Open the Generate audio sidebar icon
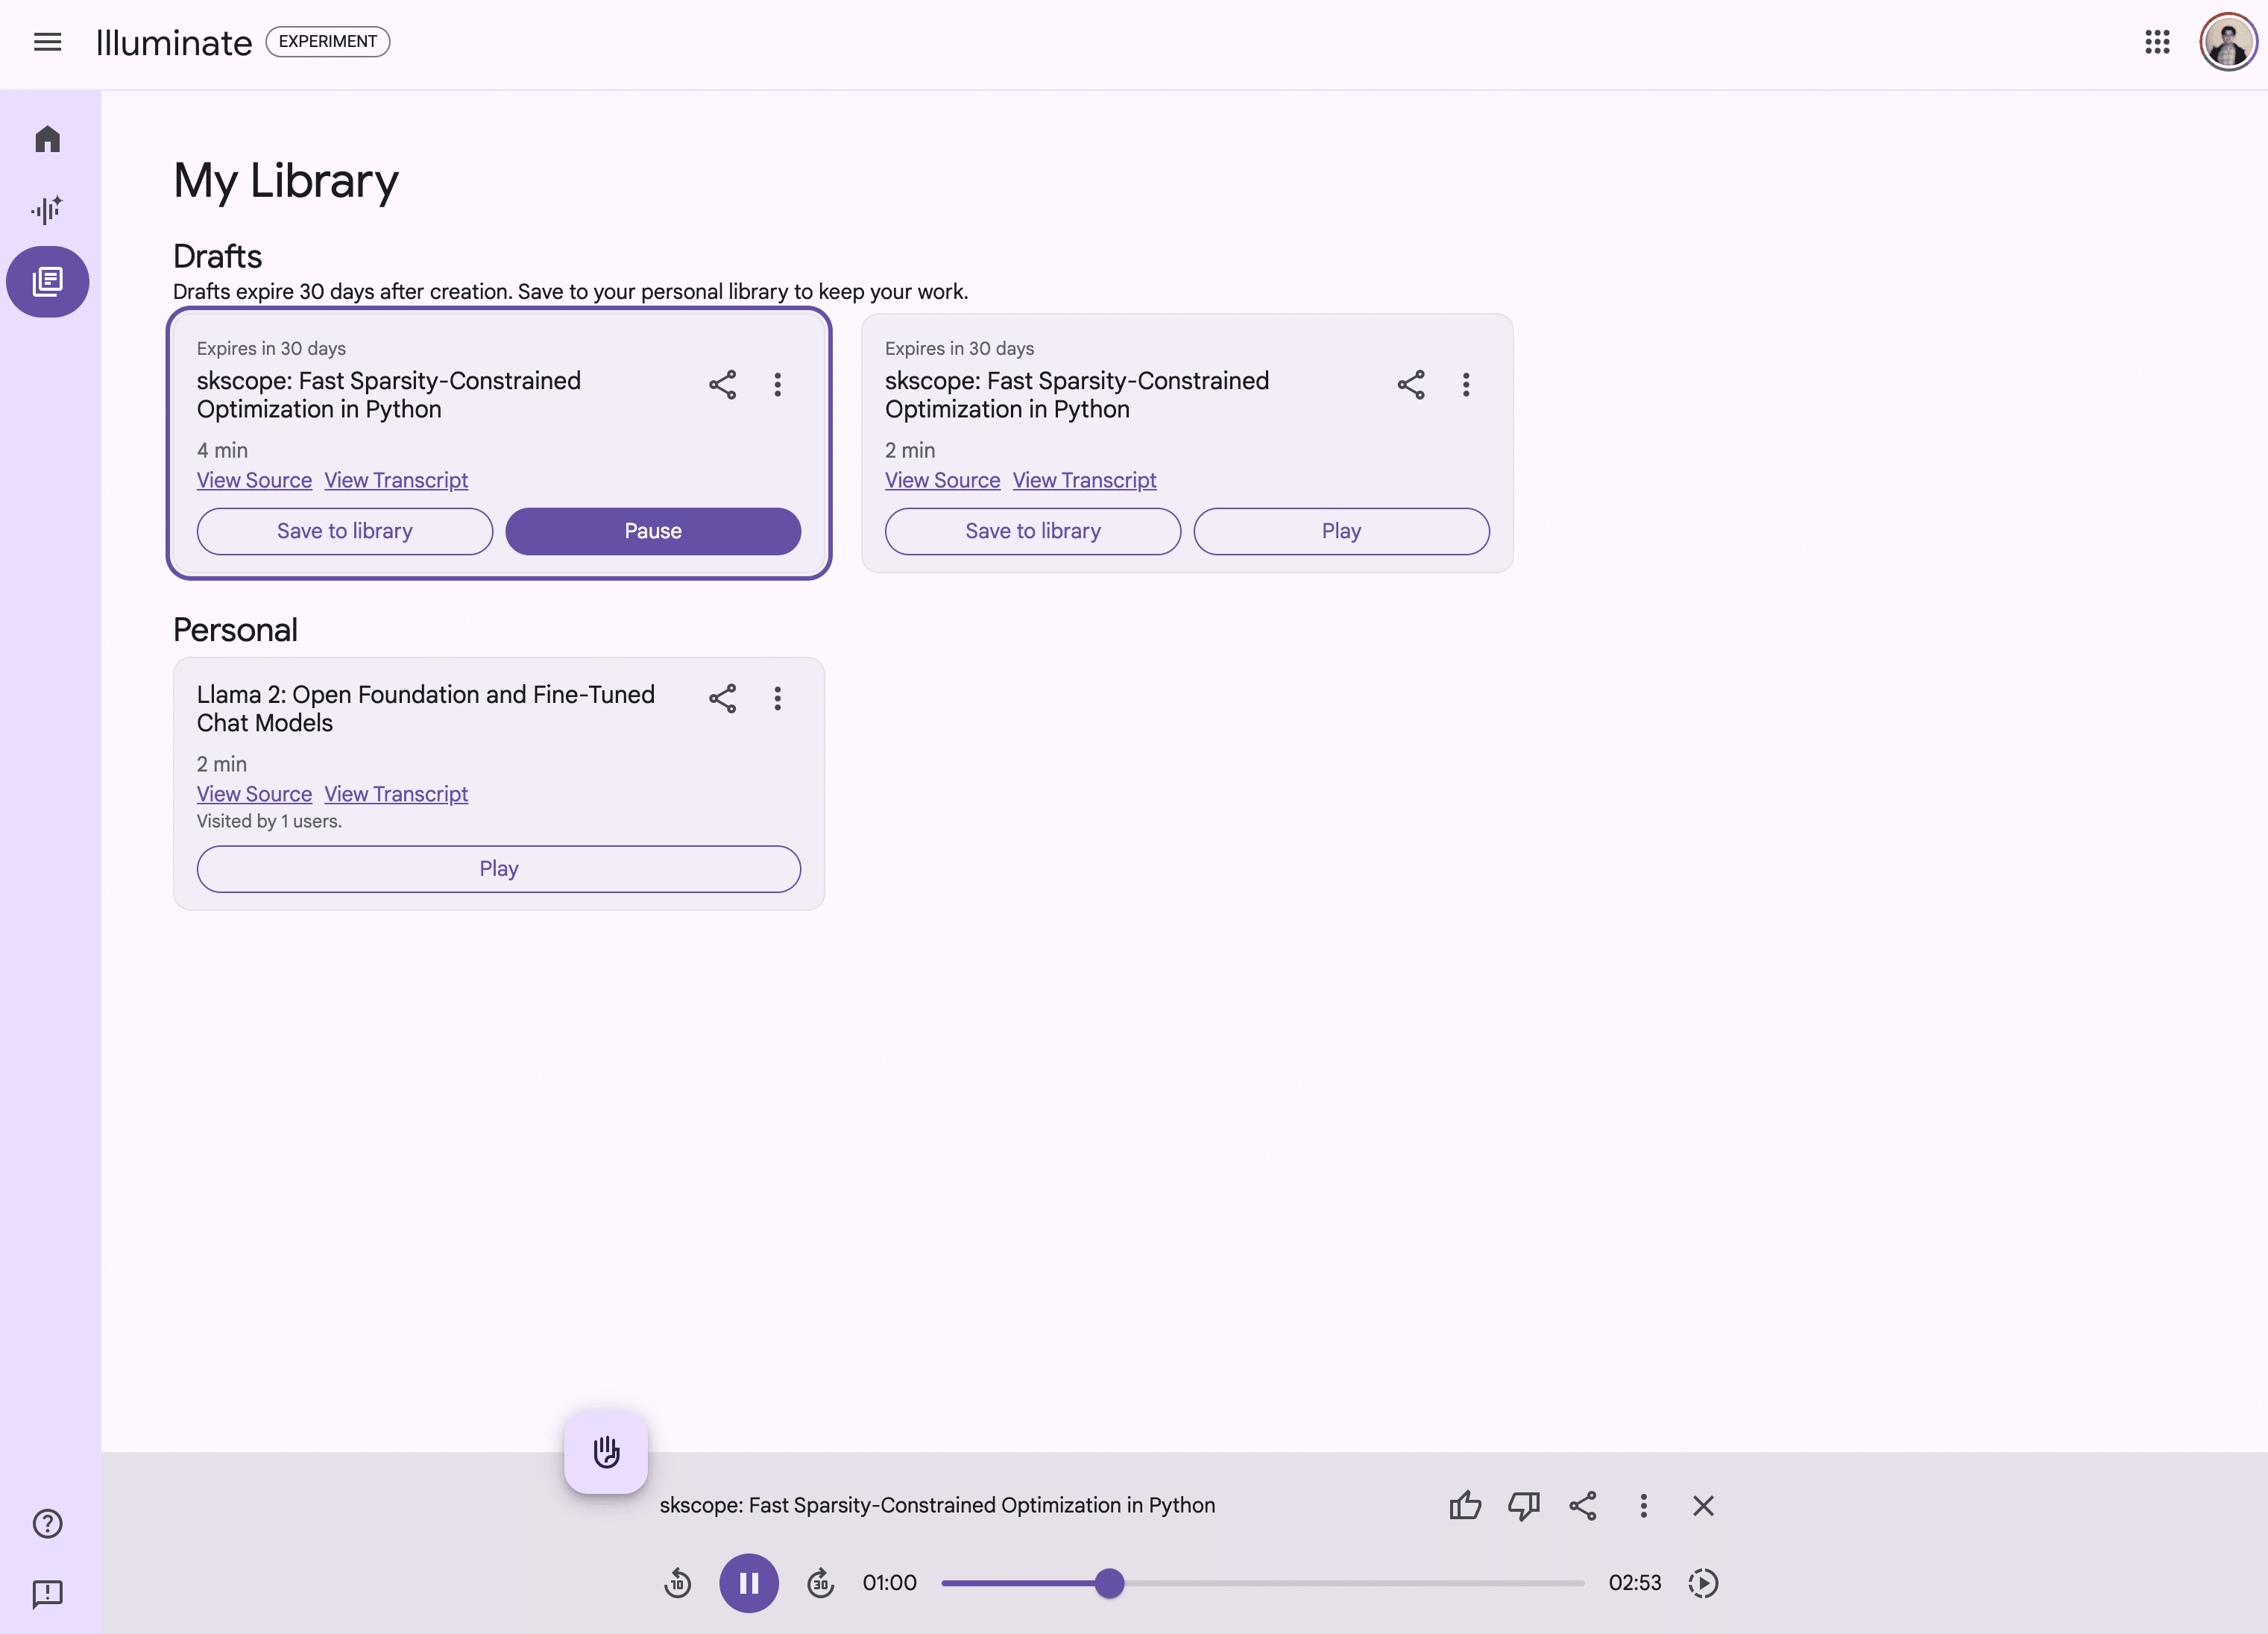 47,209
